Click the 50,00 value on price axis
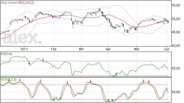Screen dimensions: 184x103 point(176,19)
